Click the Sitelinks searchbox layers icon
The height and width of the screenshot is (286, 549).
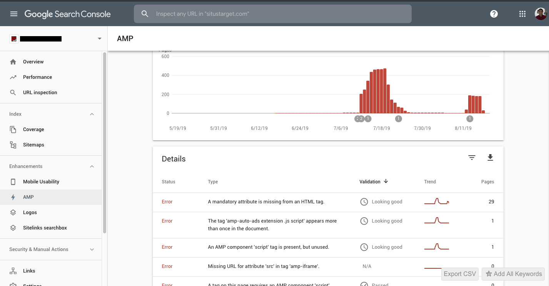(13, 228)
